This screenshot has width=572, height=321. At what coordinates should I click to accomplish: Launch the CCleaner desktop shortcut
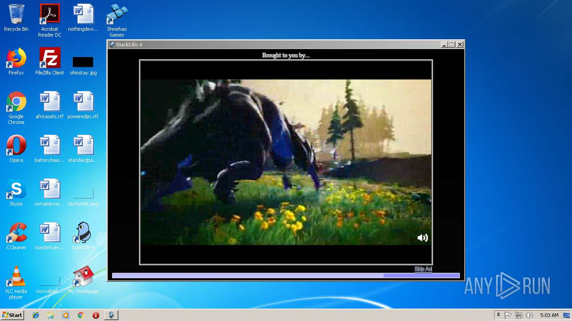(16, 236)
